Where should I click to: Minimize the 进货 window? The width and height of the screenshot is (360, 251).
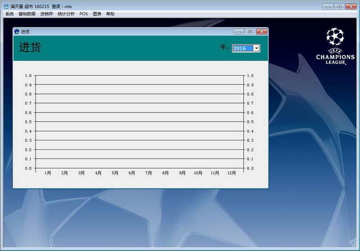click(x=239, y=31)
